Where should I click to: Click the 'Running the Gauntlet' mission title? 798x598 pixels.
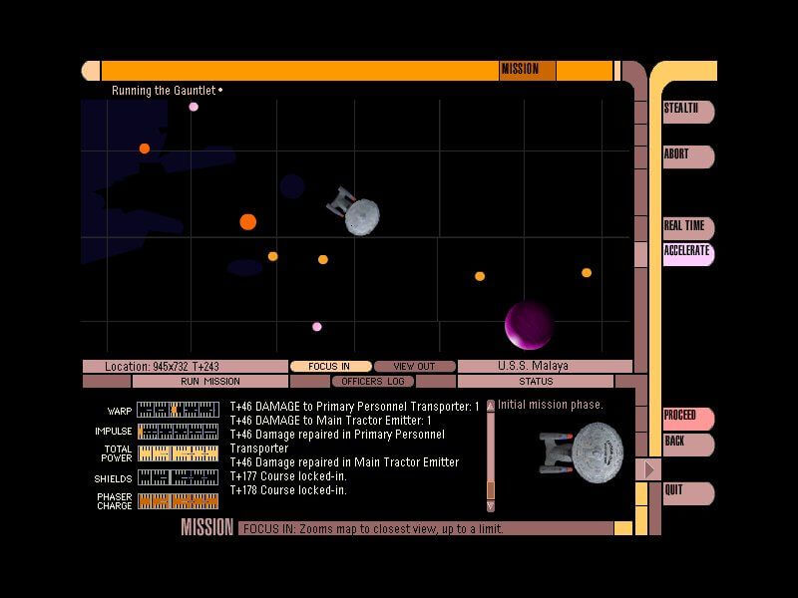pos(164,91)
